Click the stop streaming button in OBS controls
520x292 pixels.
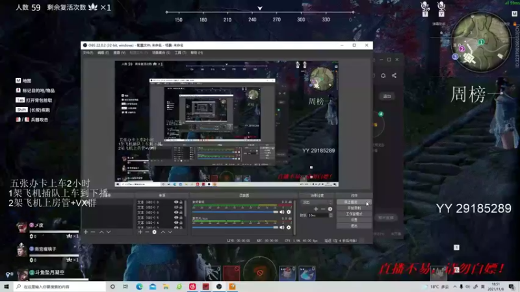point(354,202)
